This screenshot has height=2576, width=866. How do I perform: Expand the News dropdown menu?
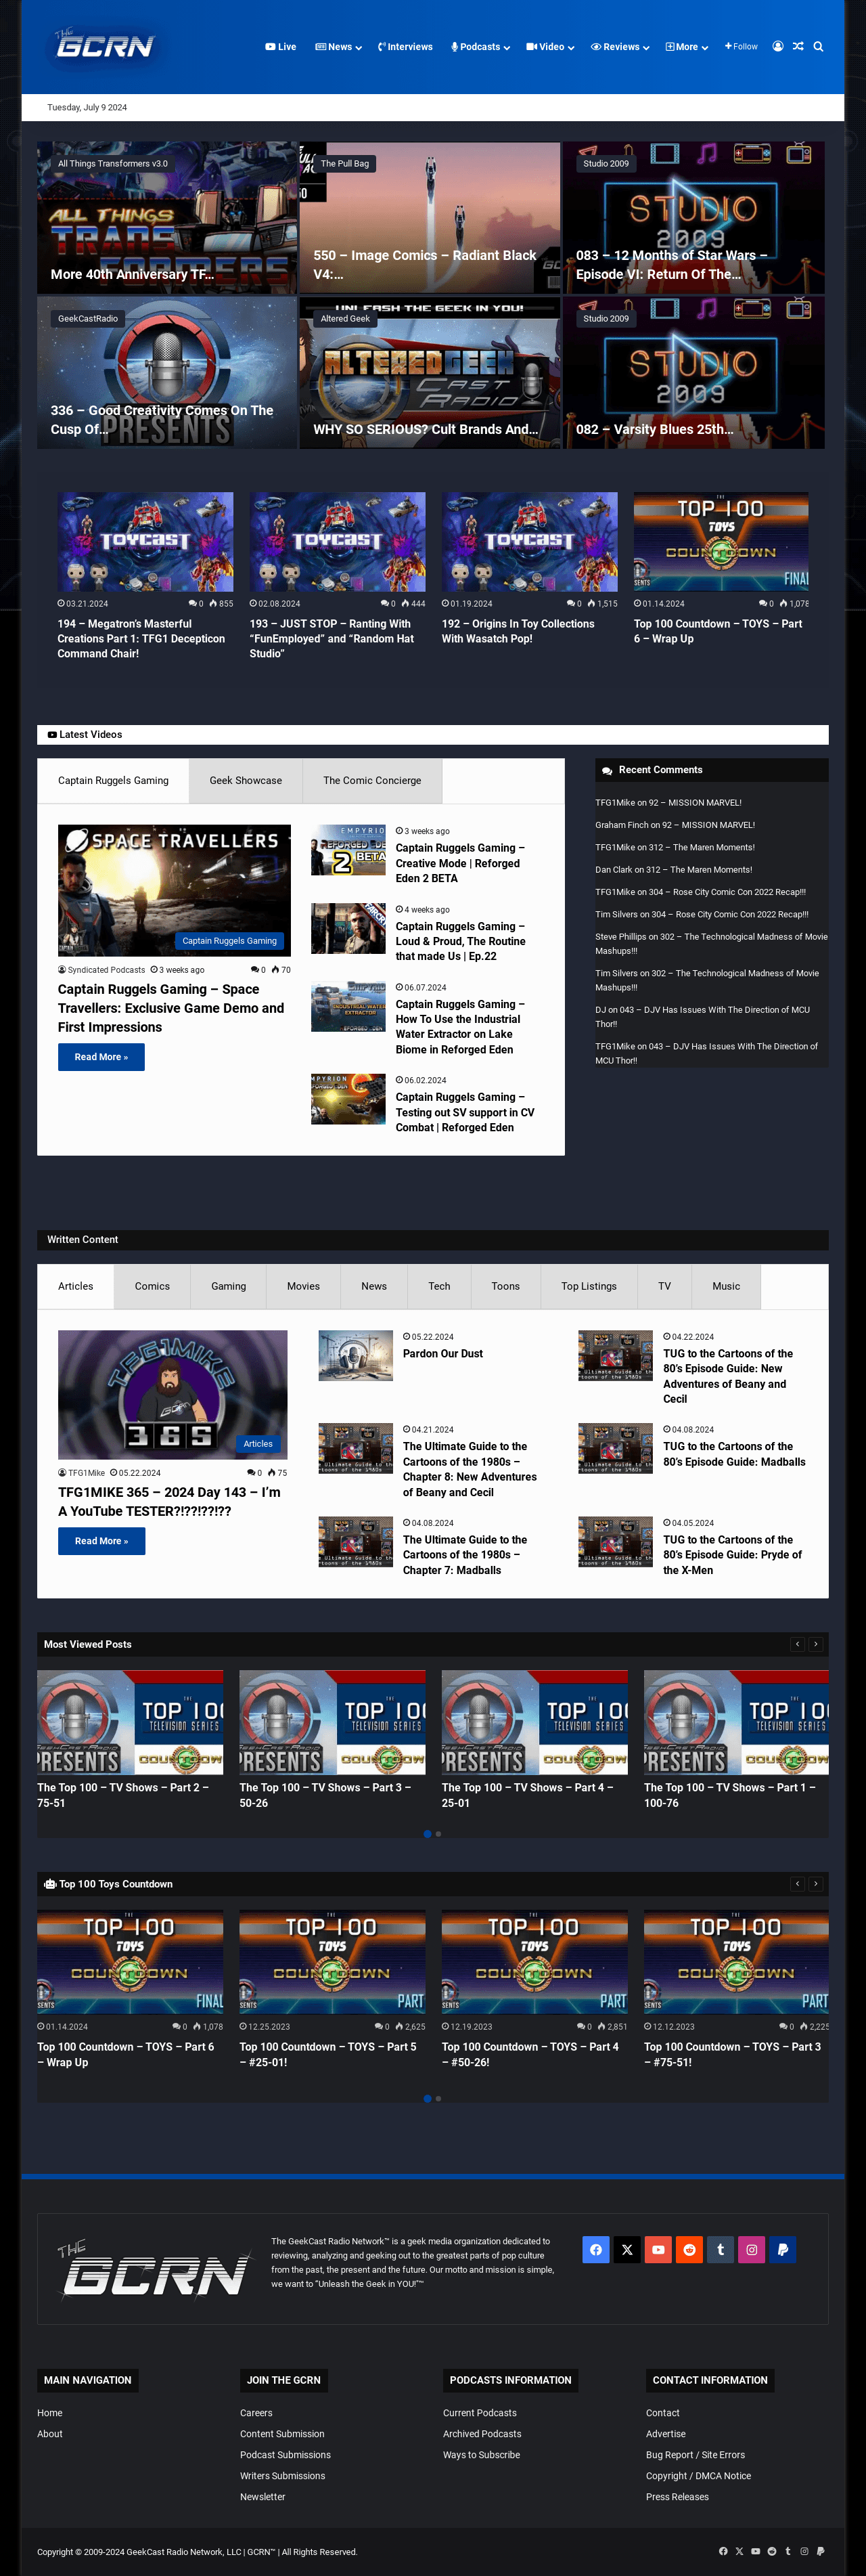point(338,47)
